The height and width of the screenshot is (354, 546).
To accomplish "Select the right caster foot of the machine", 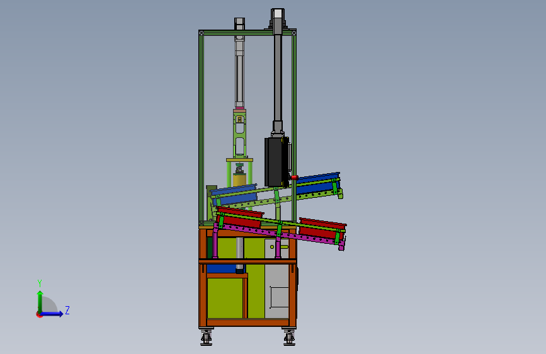I will 289,338.
